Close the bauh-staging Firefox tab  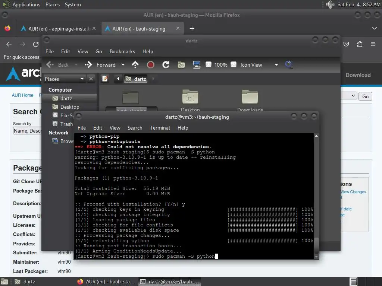(x=178, y=28)
